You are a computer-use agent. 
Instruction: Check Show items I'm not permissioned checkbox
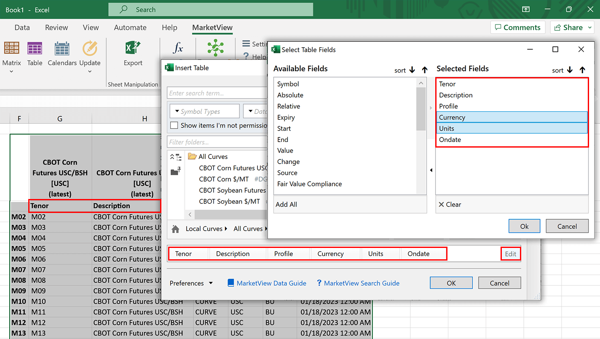pos(174,125)
